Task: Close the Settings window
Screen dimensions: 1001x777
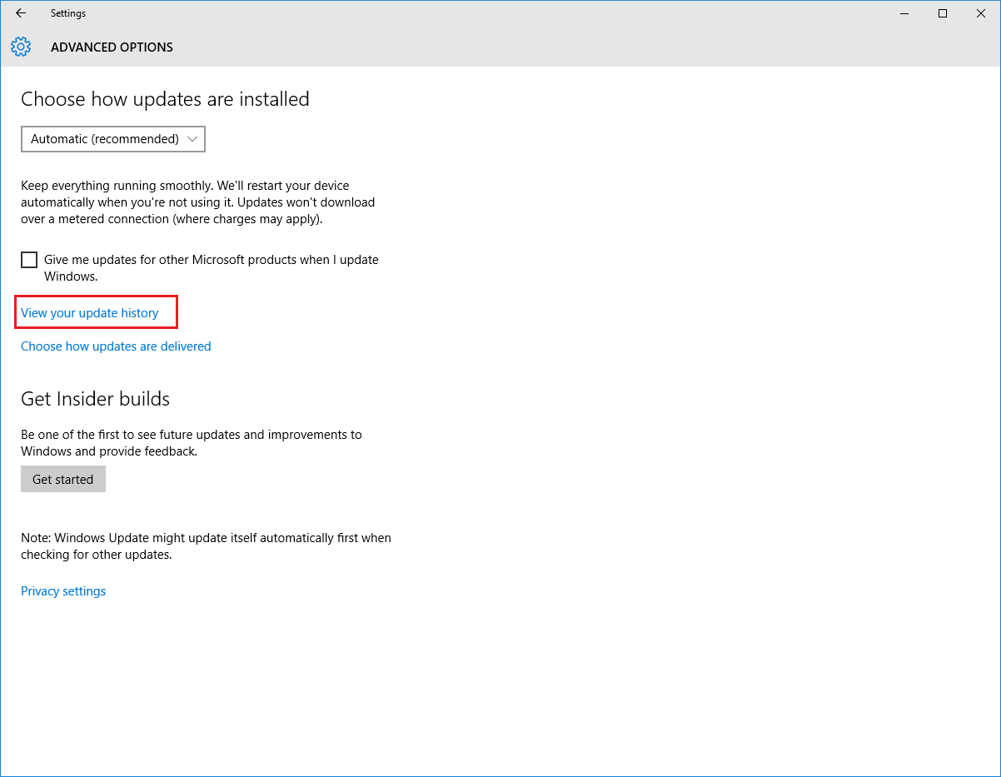Action: (x=981, y=13)
